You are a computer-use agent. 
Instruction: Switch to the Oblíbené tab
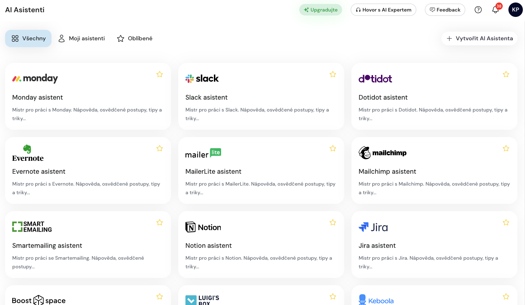tap(135, 38)
